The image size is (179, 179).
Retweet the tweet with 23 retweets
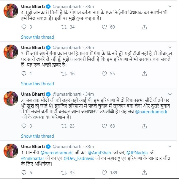click(x=64, y=126)
